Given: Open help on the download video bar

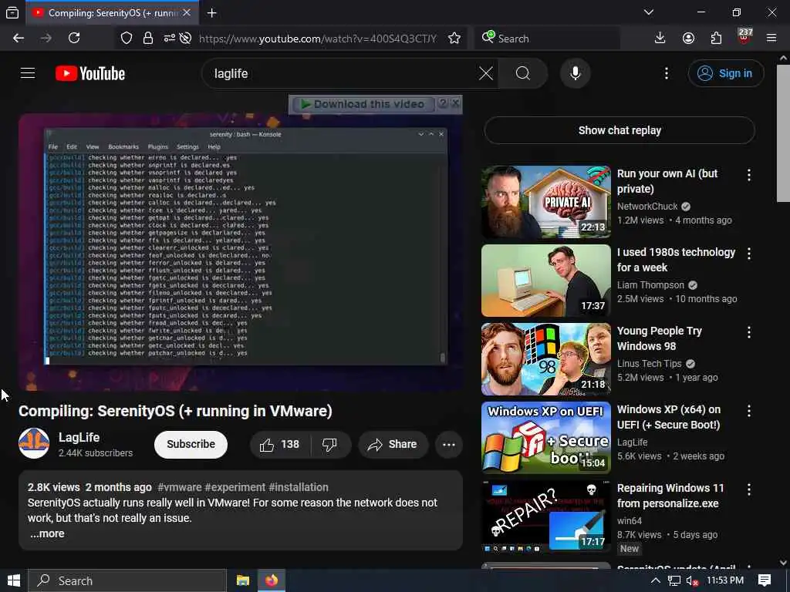Looking at the screenshot, I should (443, 103).
